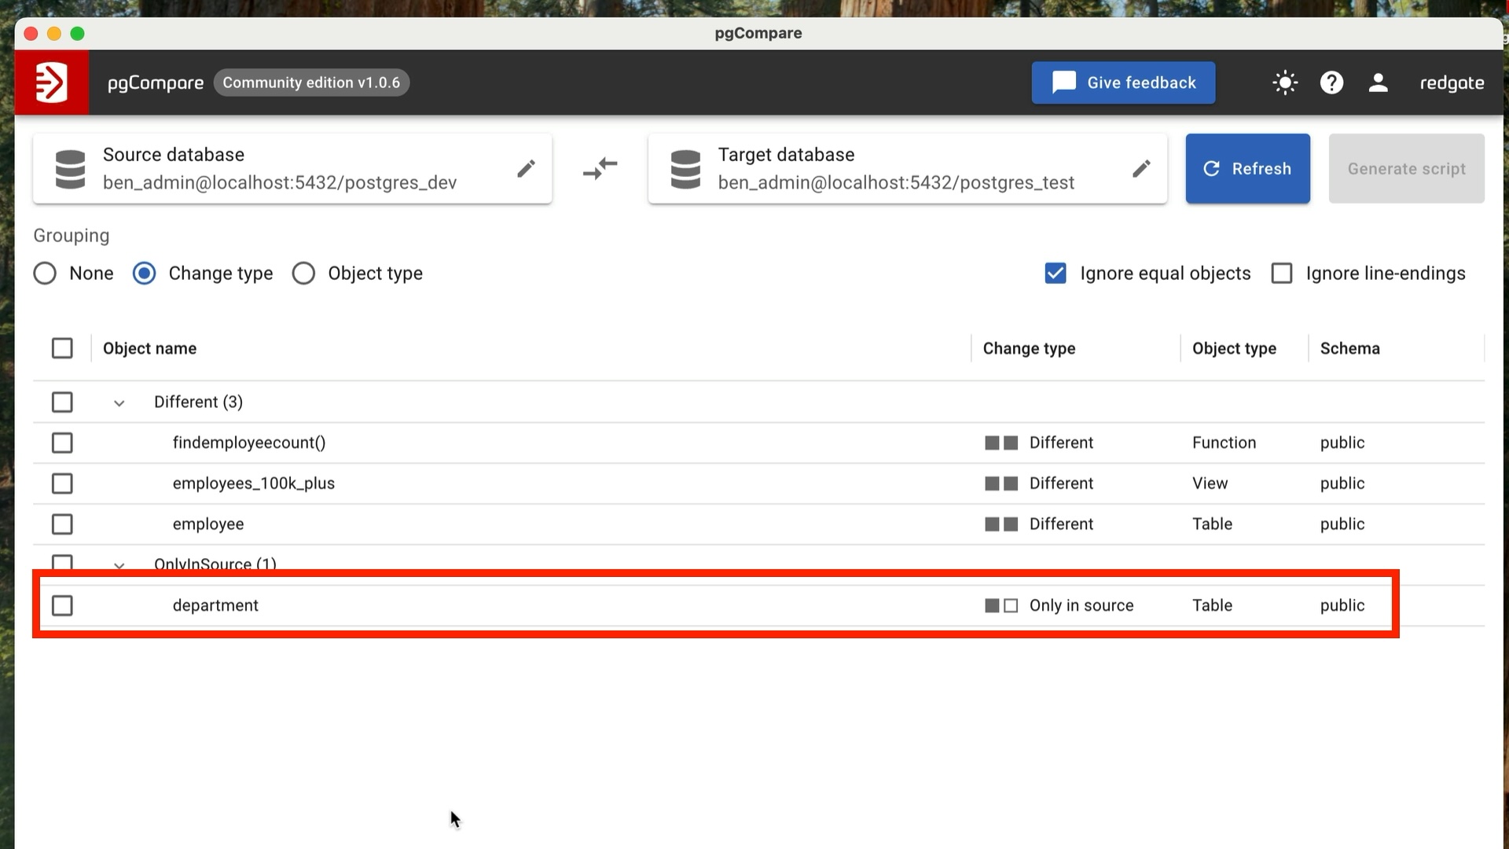Viewport: 1509px width, 849px height.
Task: Edit target database with its pencil icon
Action: click(x=1141, y=168)
